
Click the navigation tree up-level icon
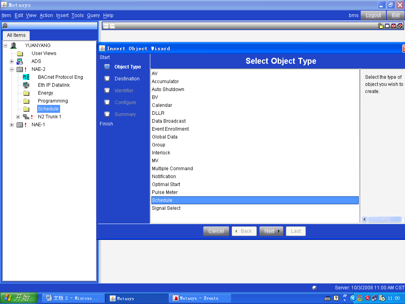(x=5, y=26)
